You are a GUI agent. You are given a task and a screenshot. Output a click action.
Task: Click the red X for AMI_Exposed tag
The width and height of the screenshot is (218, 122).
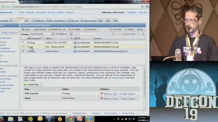(102, 94)
